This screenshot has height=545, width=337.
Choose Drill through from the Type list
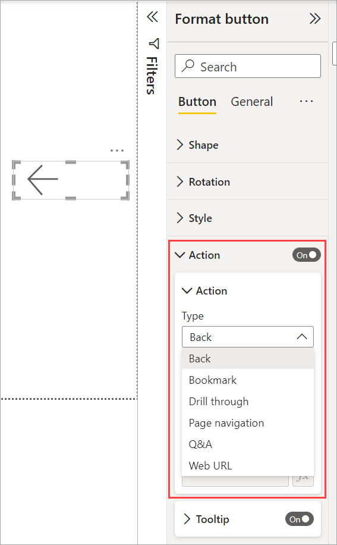coord(248,402)
